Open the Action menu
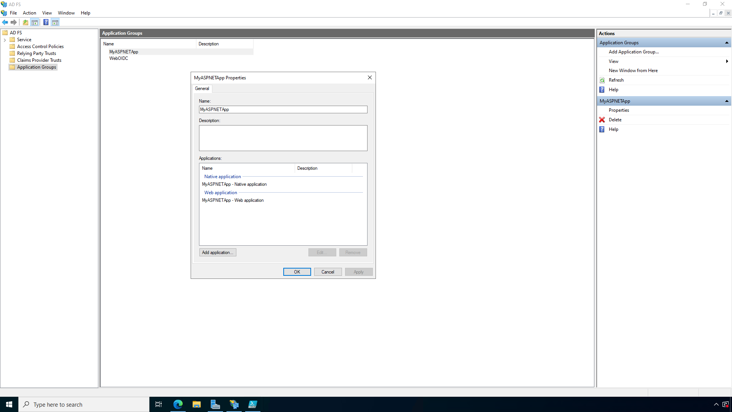 click(x=29, y=13)
